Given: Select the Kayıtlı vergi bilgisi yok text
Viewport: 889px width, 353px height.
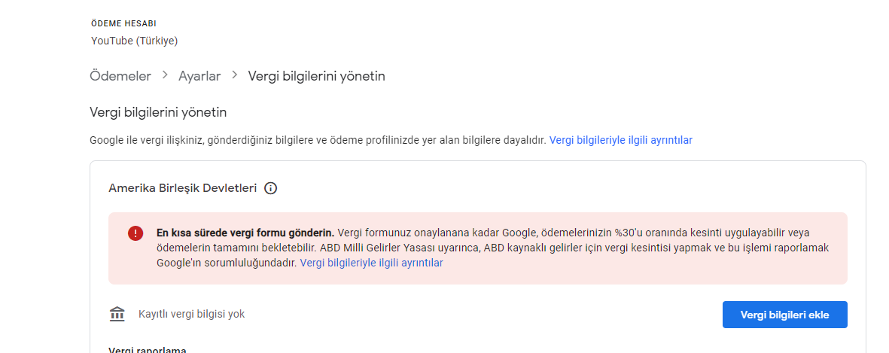Looking at the screenshot, I should (x=192, y=314).
